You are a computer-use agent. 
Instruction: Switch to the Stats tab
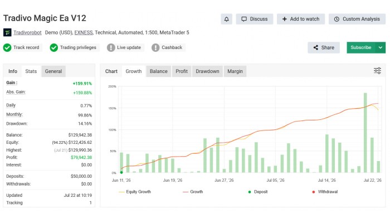click(x=31, y=71)
